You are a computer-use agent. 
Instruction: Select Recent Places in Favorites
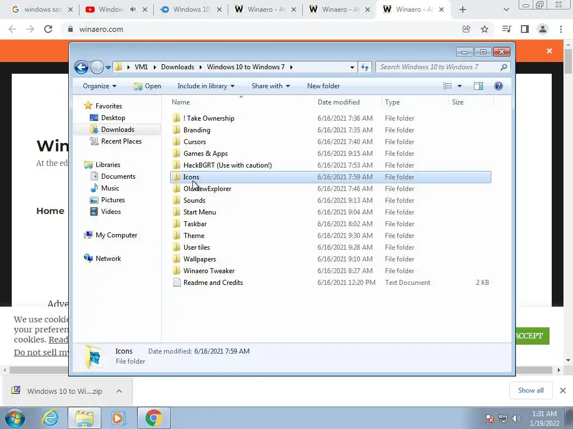coord(121,141)
